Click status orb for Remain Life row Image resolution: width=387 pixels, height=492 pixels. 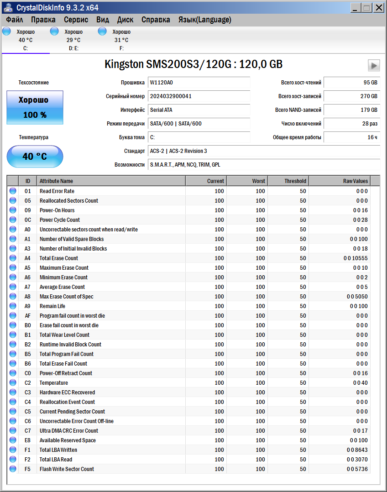[x=13, y=306]
